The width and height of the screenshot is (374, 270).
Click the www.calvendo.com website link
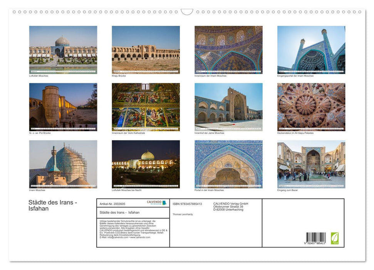(140, 238)
